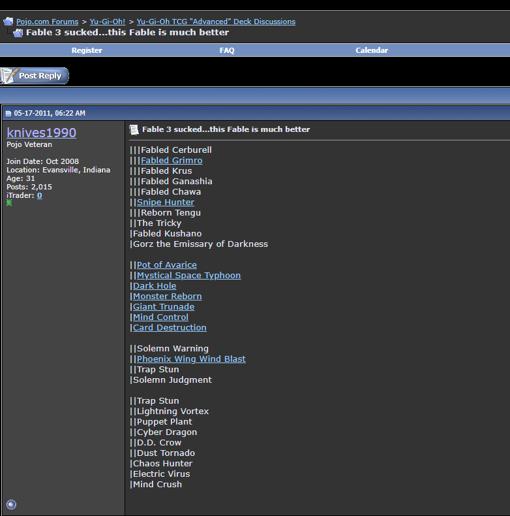
Task: Open the Card Destruction card link
Action: click(170, 328)
